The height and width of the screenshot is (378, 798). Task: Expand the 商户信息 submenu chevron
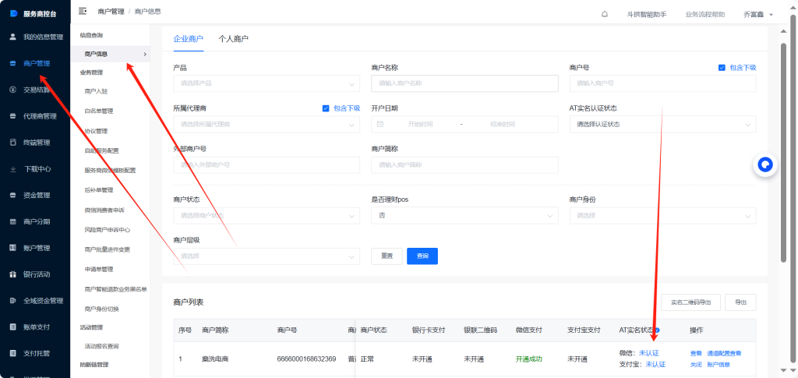145,54
